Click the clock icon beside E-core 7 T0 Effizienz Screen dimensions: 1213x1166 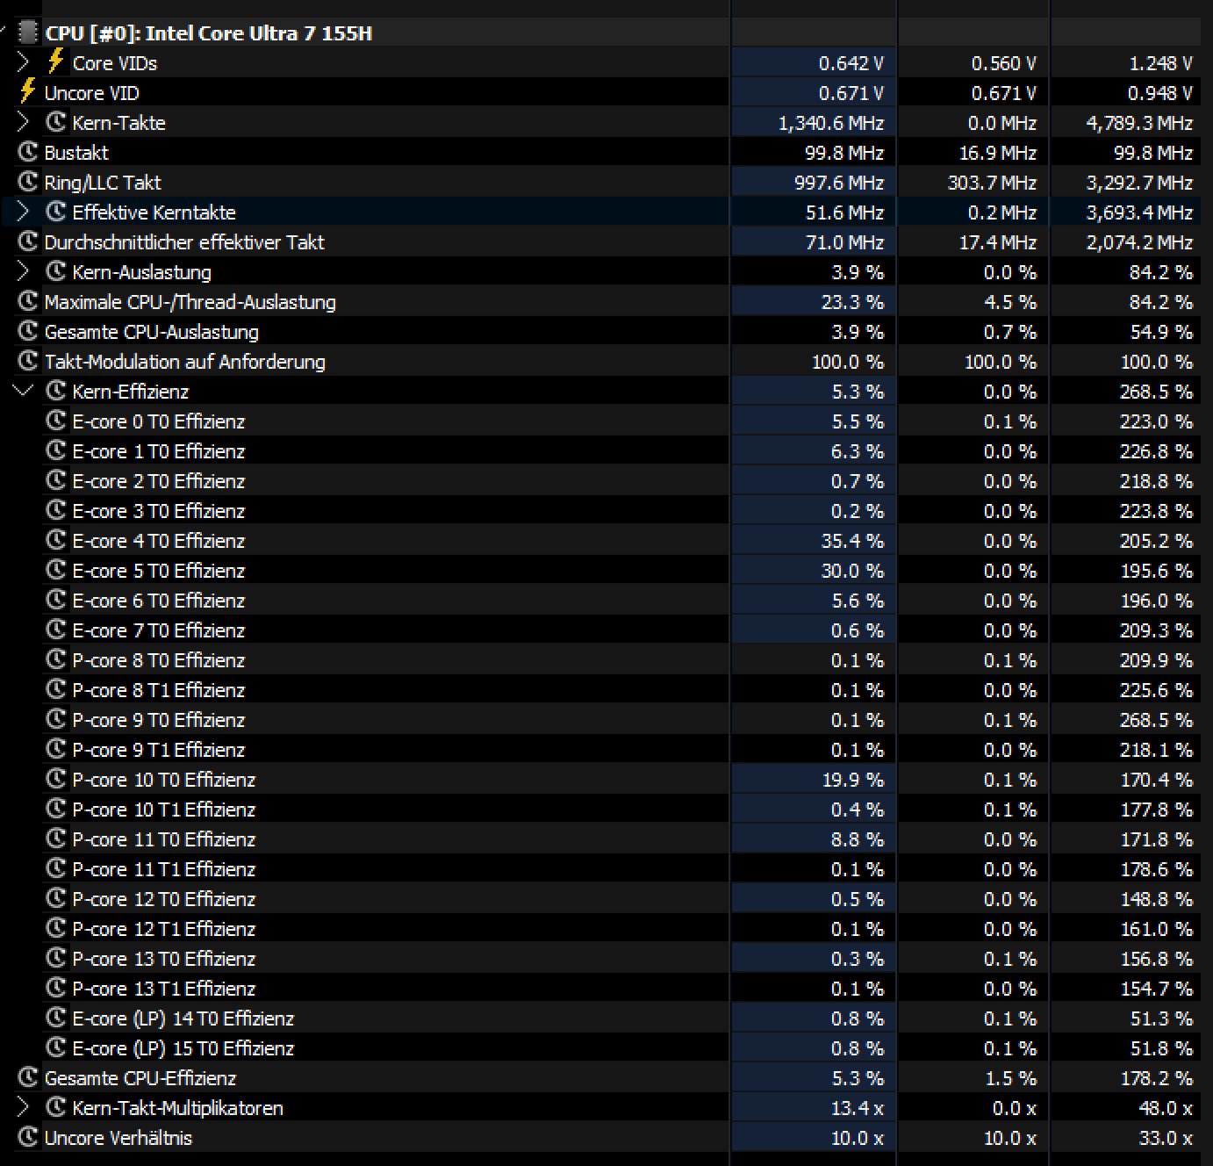pyautogui.click(x=55, y=630)
